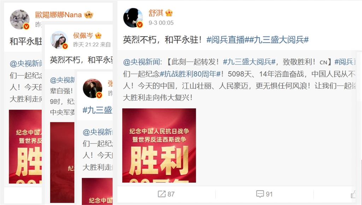Click username 舒淇
The width and height of the screenshot is (362, 205).
156,13
